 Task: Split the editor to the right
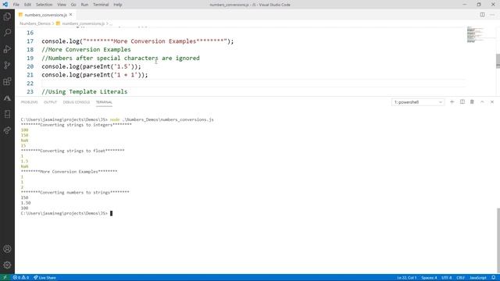482,15
